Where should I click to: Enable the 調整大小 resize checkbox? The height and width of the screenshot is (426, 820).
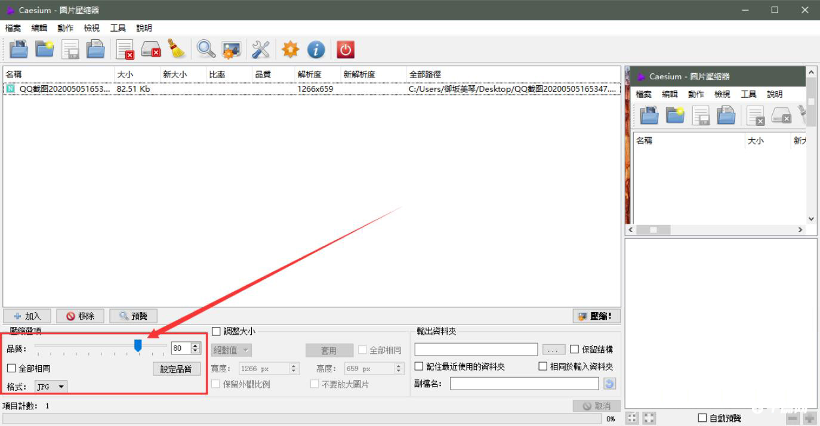(x=216, y=331)
